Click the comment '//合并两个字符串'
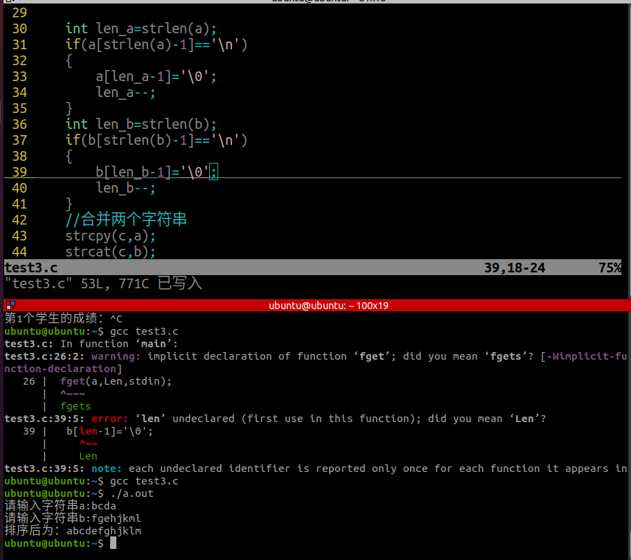This screenshot has height=560, width=631. point(126,220)
